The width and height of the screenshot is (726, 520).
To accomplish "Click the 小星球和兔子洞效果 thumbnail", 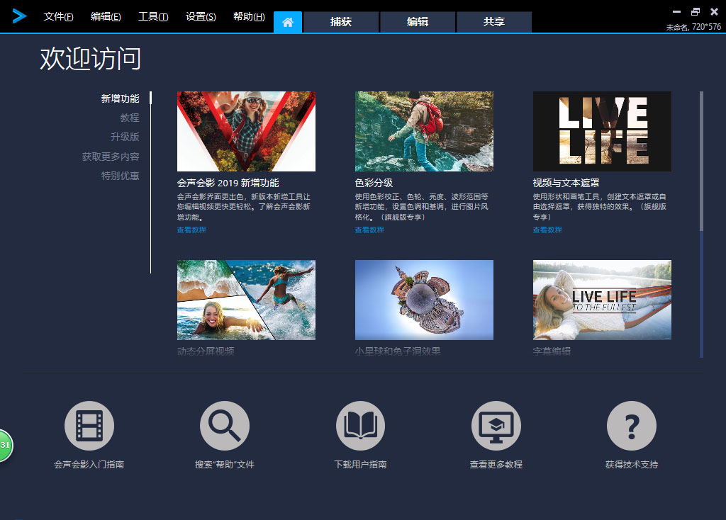I will click(424, 300).
